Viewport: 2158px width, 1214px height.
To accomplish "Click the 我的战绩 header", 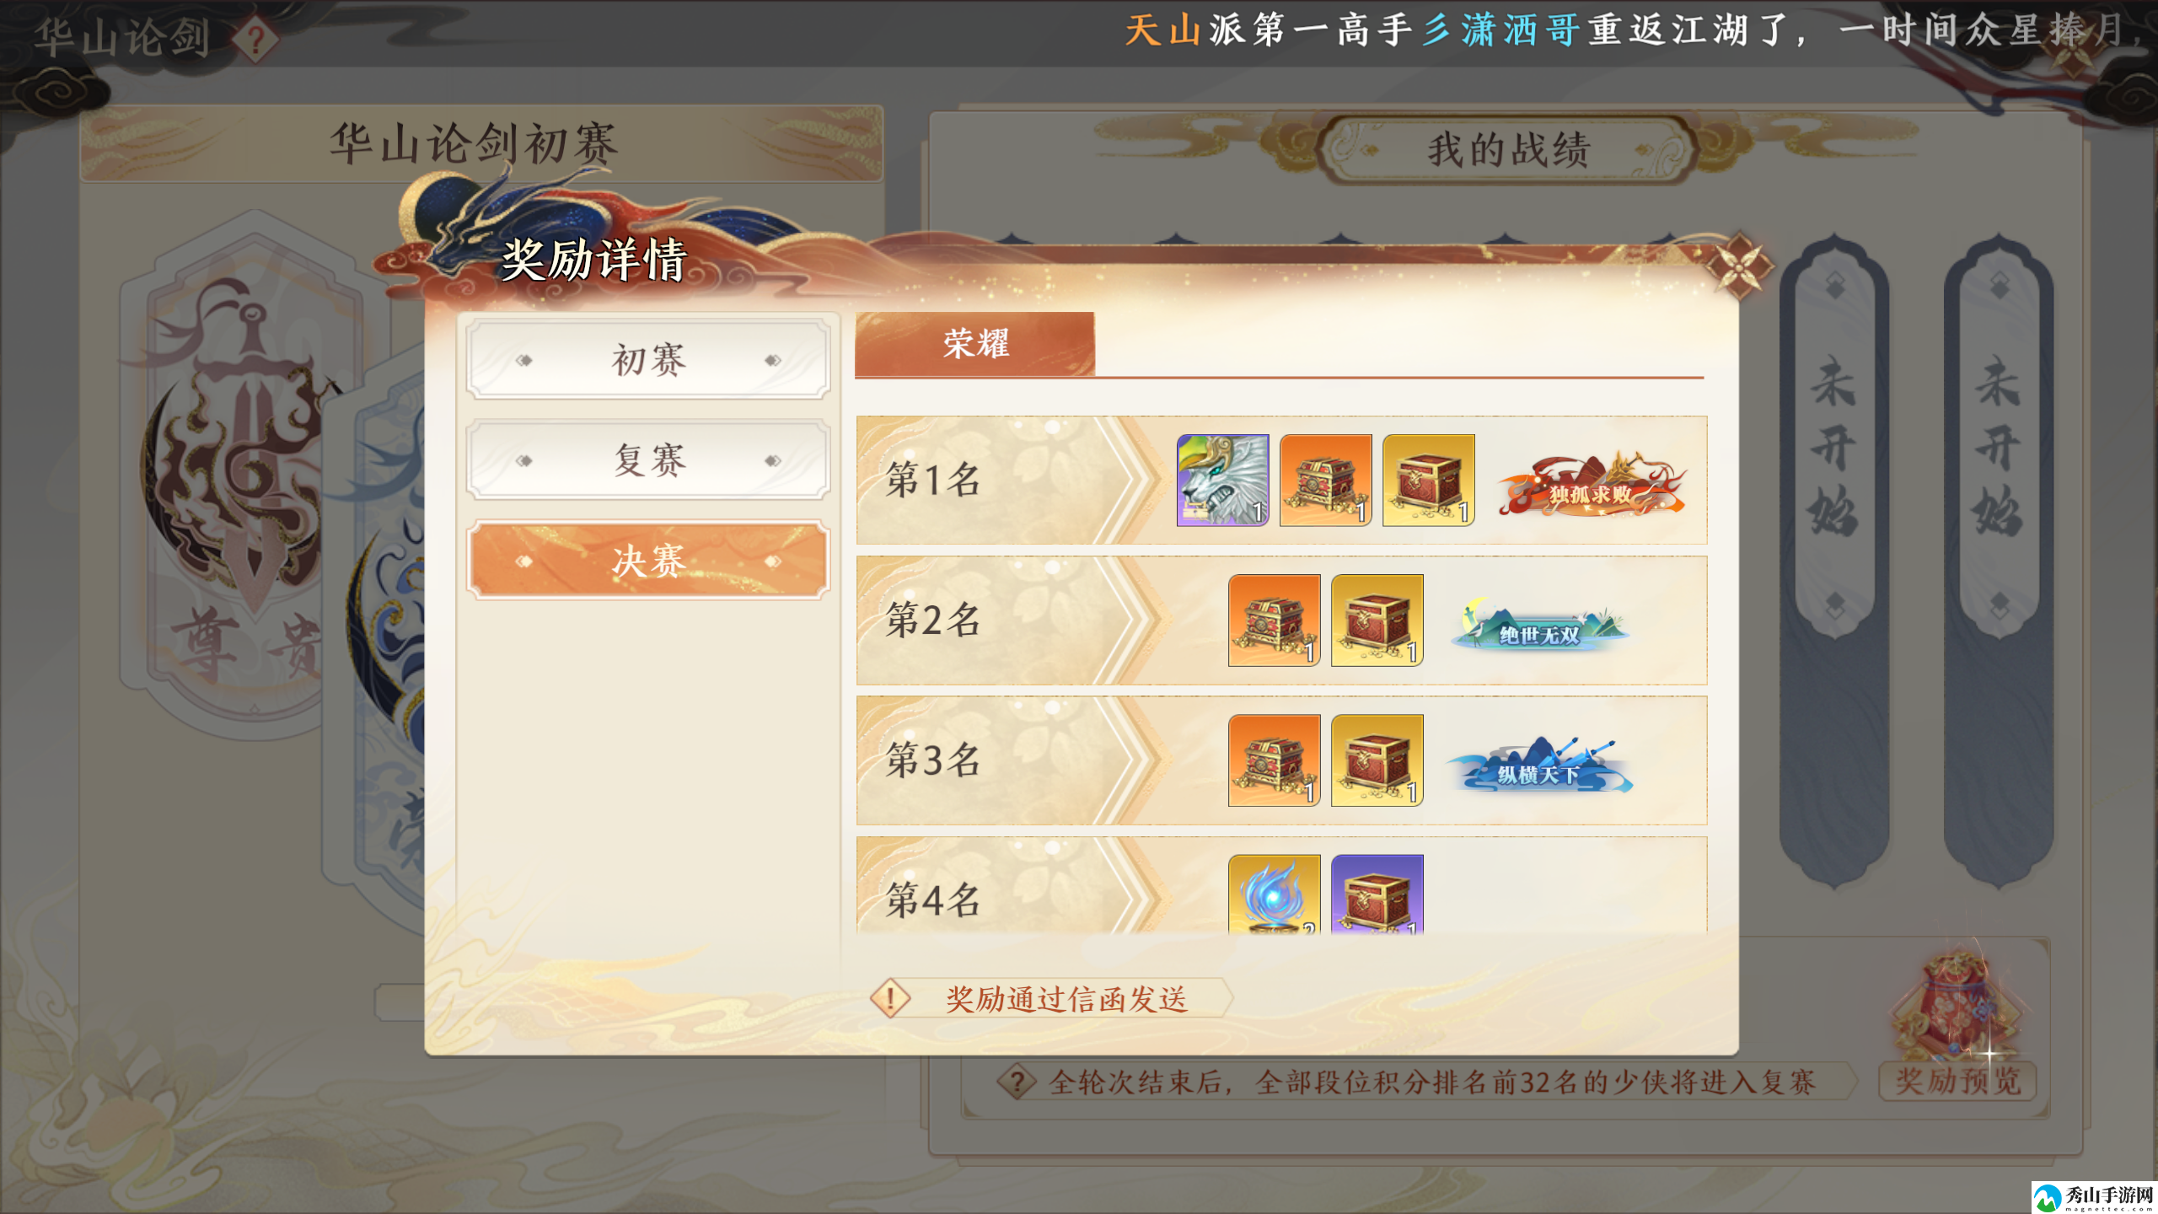I will [x=1508, y=150].
